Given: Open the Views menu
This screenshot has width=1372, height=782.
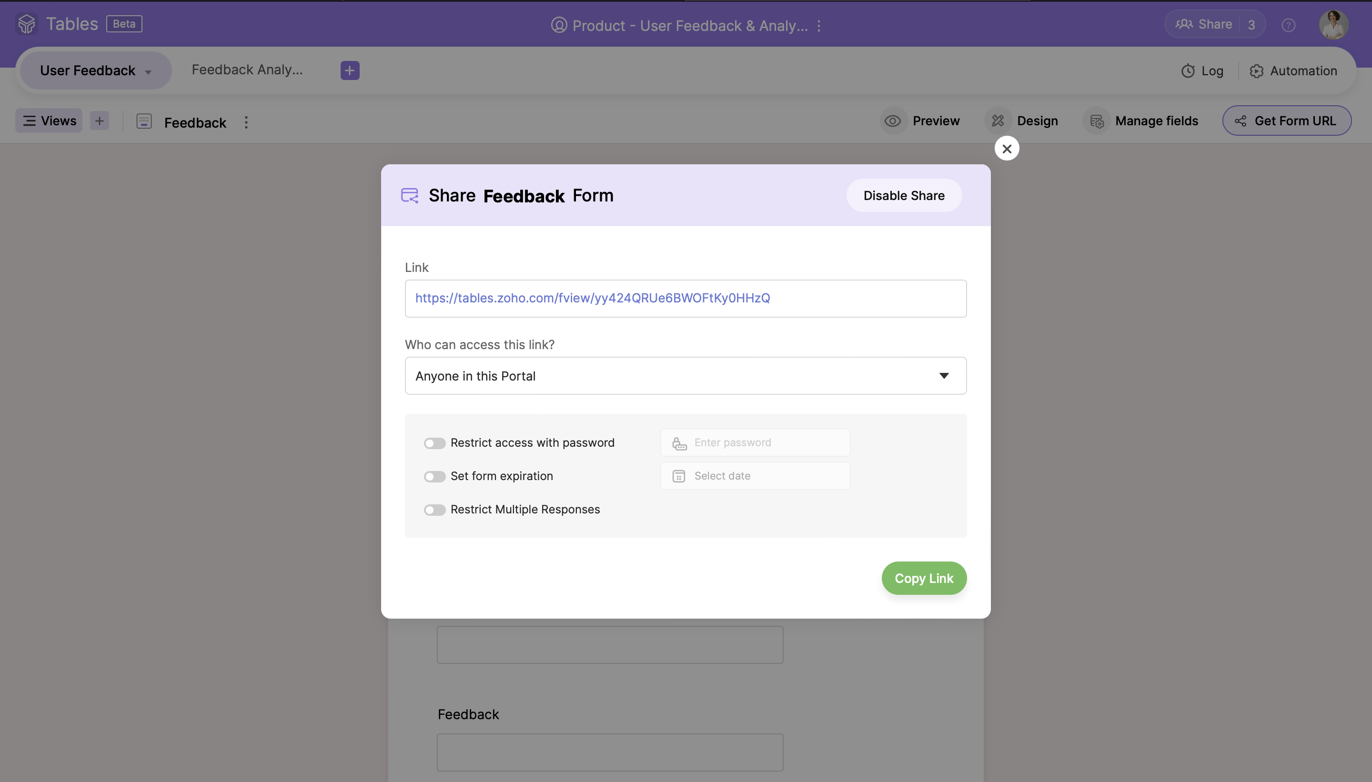Looking at the screenshot, I should coord(49,121).
